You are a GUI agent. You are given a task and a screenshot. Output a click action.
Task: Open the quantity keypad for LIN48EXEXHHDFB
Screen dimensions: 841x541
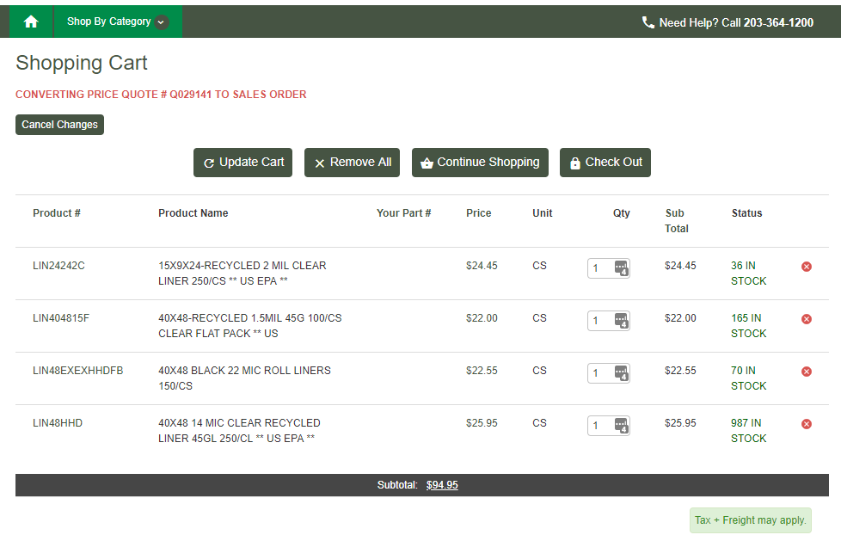coord(623,372)
